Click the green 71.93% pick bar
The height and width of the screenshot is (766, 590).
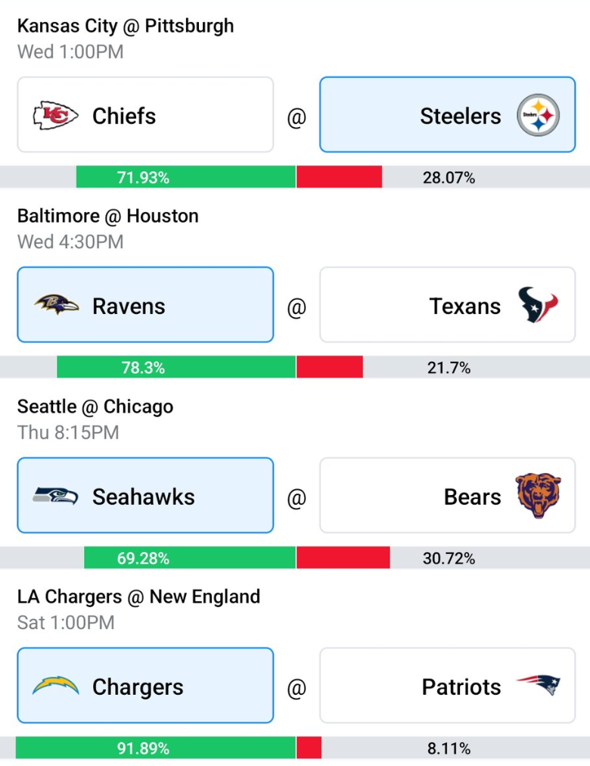[186, 177]
